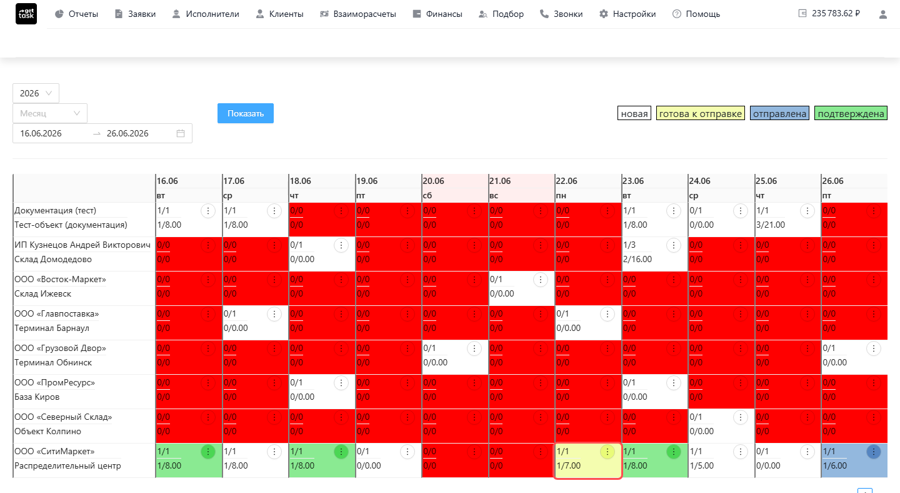This screenshot has width=900, height=493.
Task: Go to Настройки section
Action: [x=627, y=14]
